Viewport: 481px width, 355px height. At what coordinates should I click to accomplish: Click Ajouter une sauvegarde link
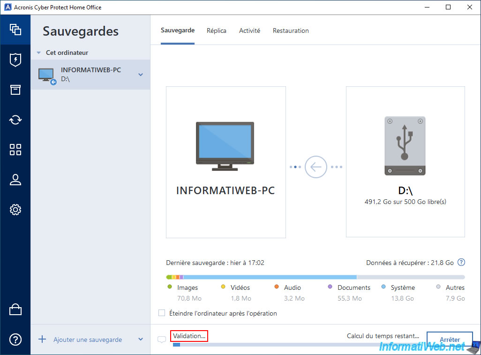[x=87, y=340]
